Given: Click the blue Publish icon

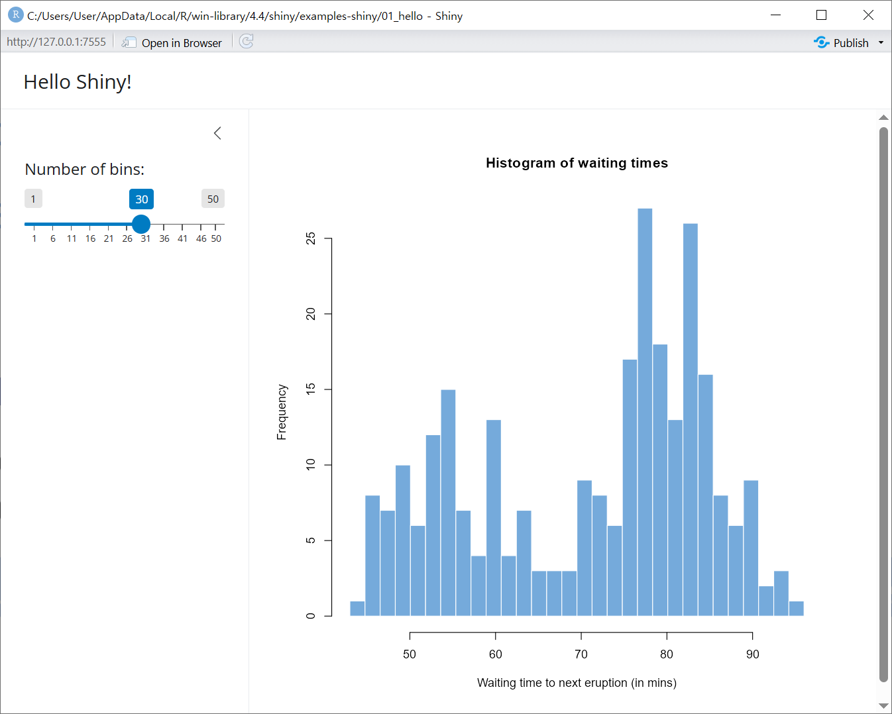Looking at the screenshot, I should pos(822,42).
